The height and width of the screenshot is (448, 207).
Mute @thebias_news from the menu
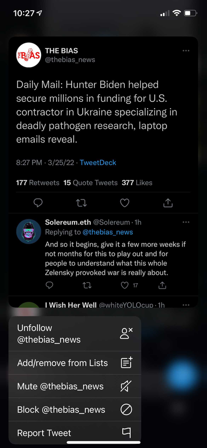75,386
